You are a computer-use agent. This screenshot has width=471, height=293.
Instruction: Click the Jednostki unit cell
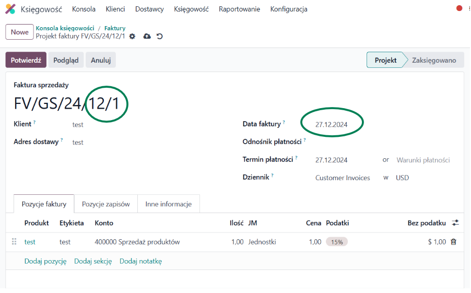pyautogui.click(x=262, y=242)
